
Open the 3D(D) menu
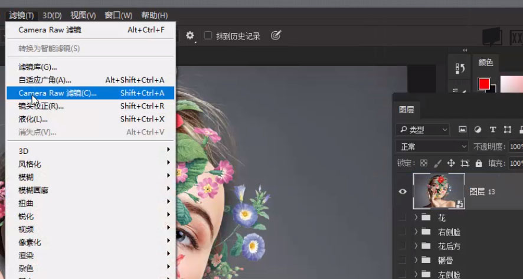tap(52, 15)
